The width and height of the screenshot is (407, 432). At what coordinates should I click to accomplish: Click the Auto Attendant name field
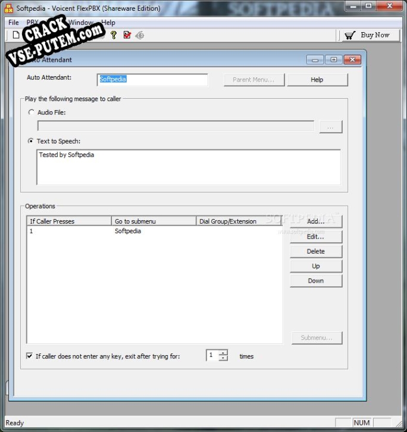(152, 80)
